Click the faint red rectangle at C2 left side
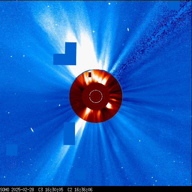192x192 pixels. coord(78,104)
